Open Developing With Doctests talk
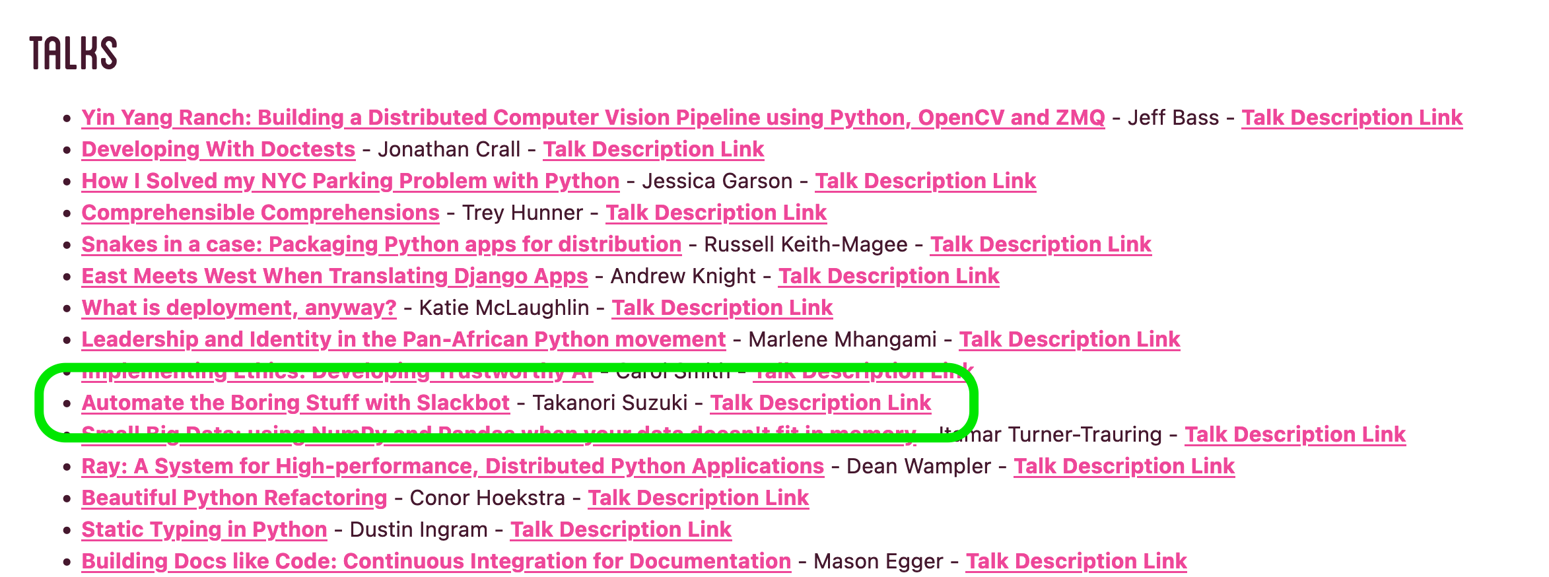Screen dimensions: 1549x577 coord(218,149)
